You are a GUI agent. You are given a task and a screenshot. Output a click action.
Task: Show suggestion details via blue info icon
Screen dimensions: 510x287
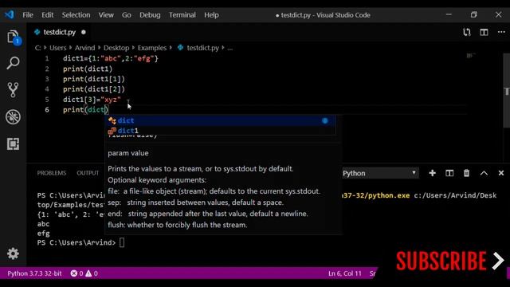pyautogui.click(x=325, y=120)
